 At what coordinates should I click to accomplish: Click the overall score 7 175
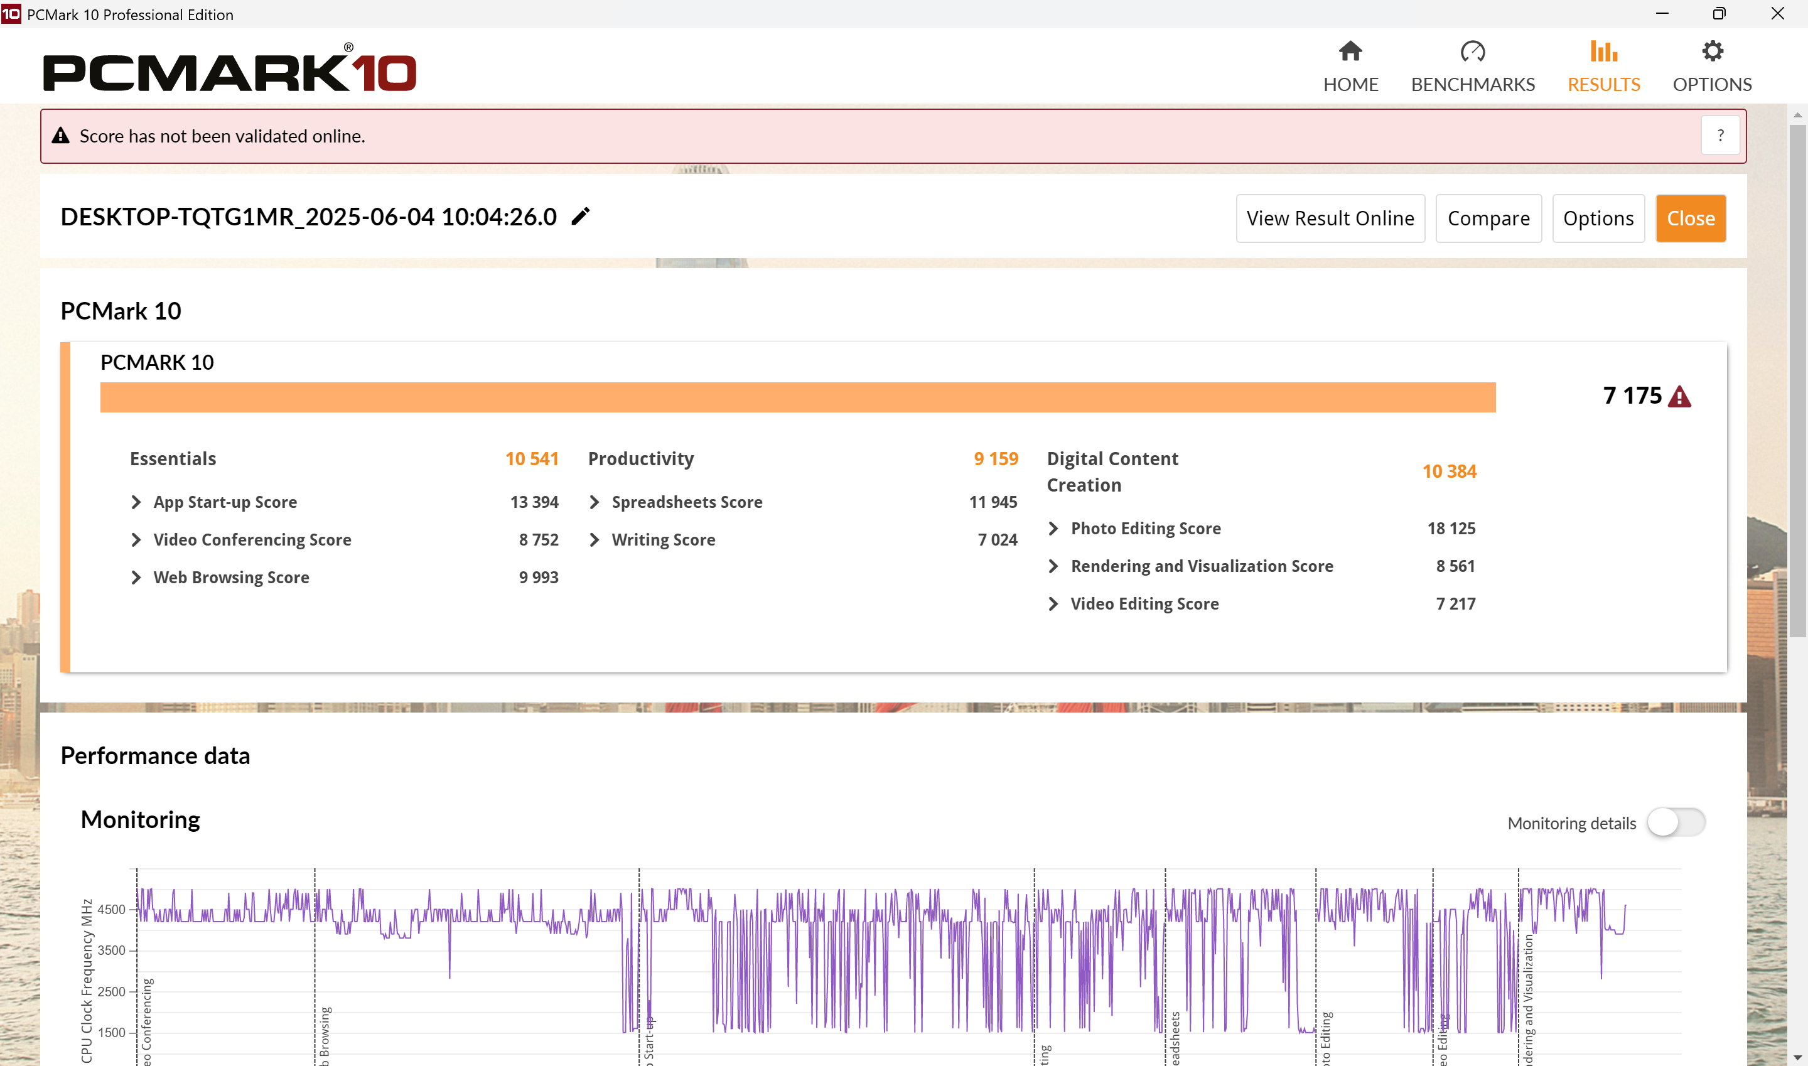1632,396
